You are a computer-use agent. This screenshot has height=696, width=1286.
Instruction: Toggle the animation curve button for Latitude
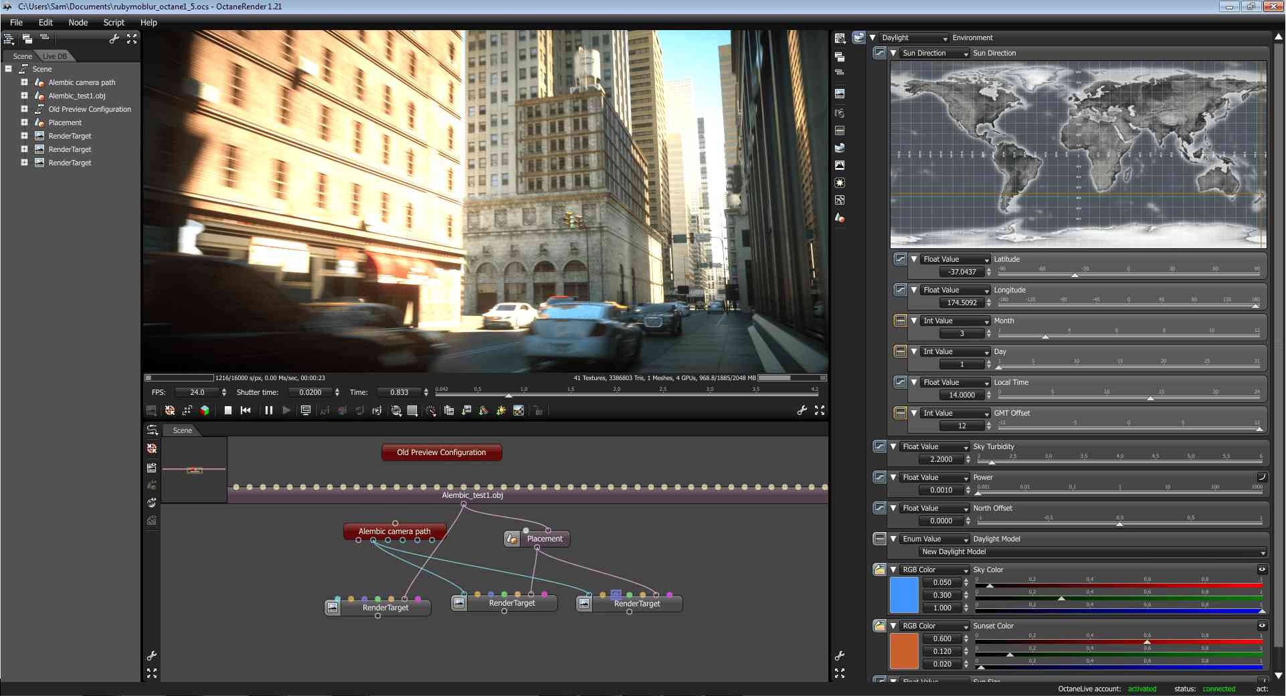901,259
